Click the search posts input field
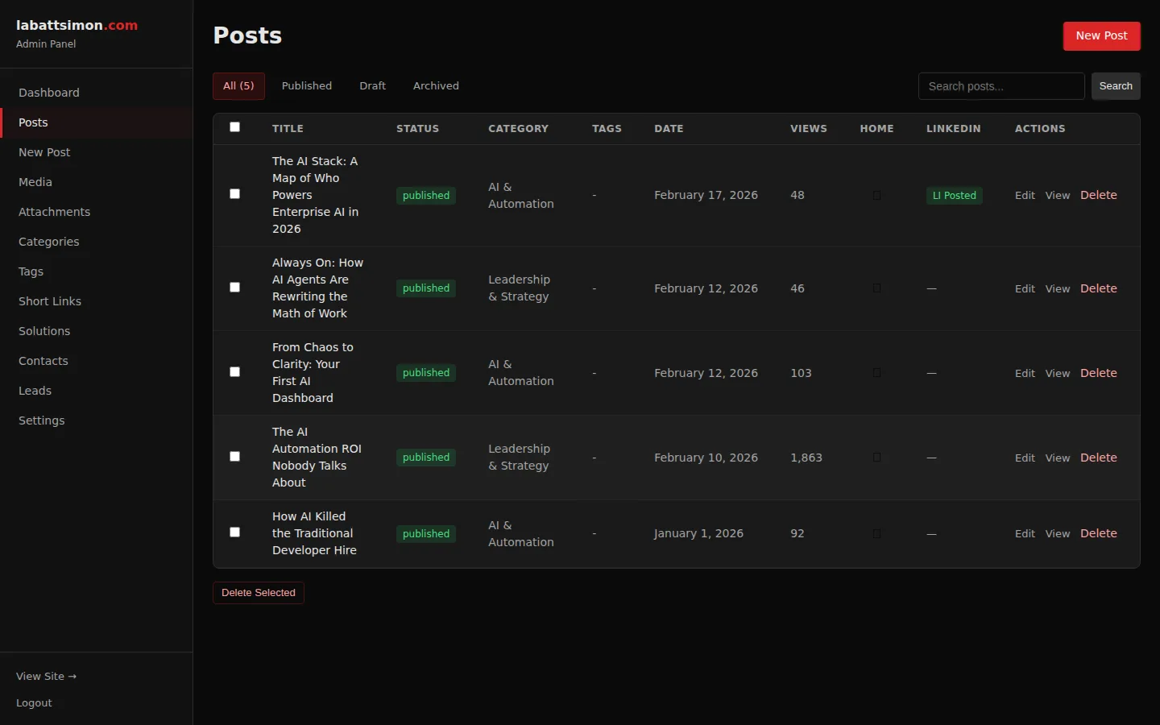Image resolution: width=1160 pixels, height=725 pixels. pyautogui.click(x=1000, y=85)
